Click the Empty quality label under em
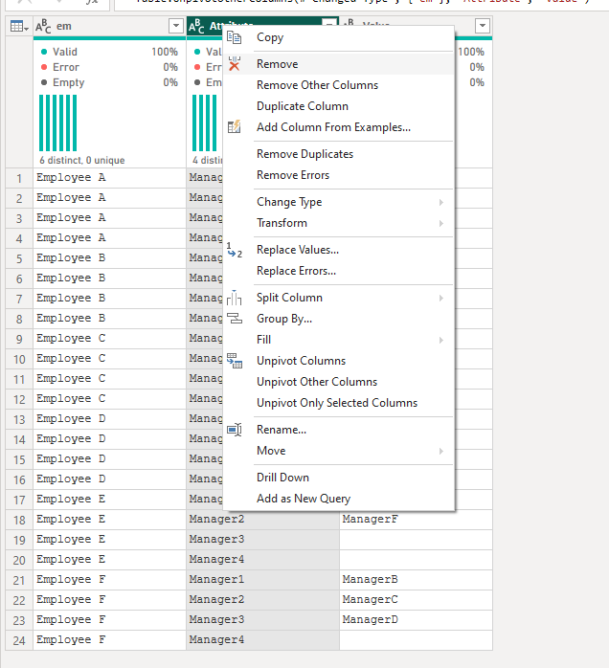The image size is (609, 668). (69, 82)
